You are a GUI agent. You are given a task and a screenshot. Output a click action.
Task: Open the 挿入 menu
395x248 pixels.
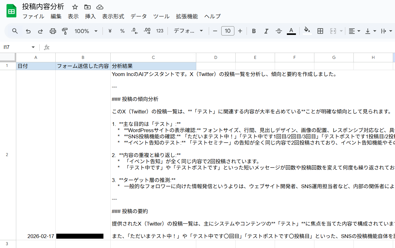pyautogui.click(x=91, y=17)
